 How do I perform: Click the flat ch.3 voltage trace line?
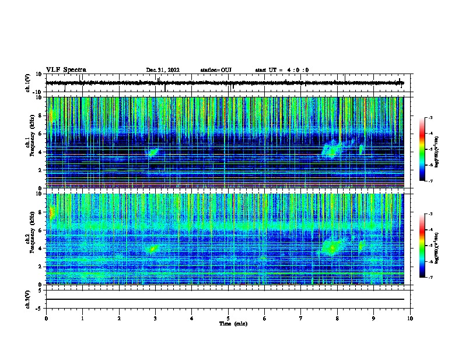tap(225, 299)
